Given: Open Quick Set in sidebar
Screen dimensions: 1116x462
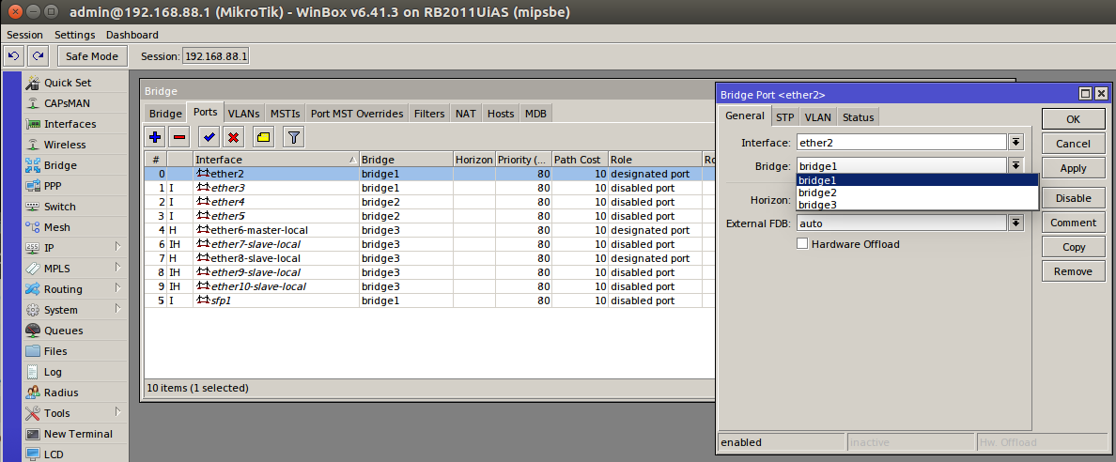Looking at the screenshot, I should pos(67,83).
